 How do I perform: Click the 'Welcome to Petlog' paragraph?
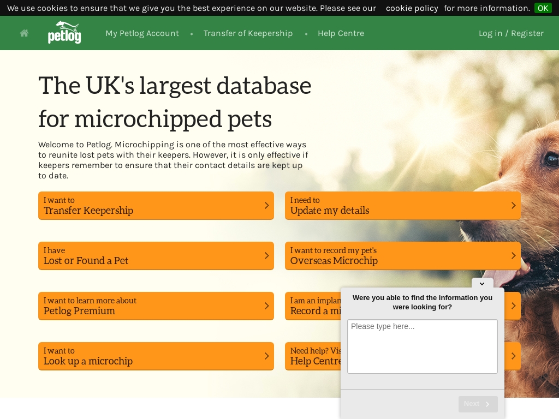coord(173,160)
